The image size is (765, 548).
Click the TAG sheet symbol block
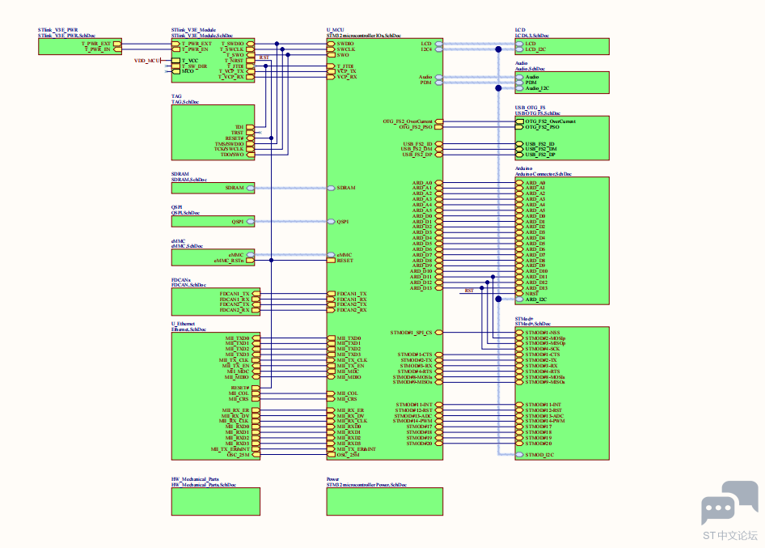point(213,133)
